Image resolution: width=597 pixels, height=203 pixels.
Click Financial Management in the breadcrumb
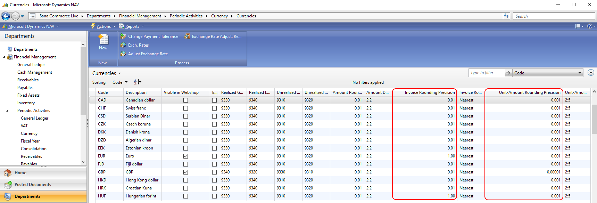140,16
